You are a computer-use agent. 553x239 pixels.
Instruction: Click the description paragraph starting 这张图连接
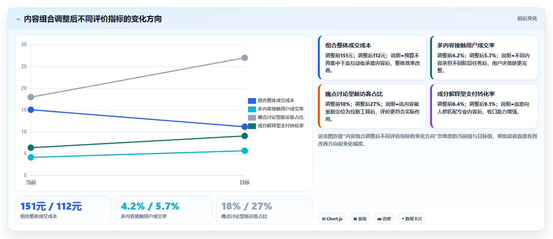click(428, 140)
